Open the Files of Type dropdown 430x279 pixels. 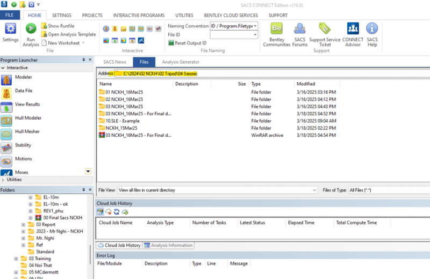[389, 190]
